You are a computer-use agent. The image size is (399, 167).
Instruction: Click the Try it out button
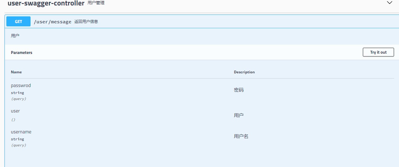click(x=378, y=52)
